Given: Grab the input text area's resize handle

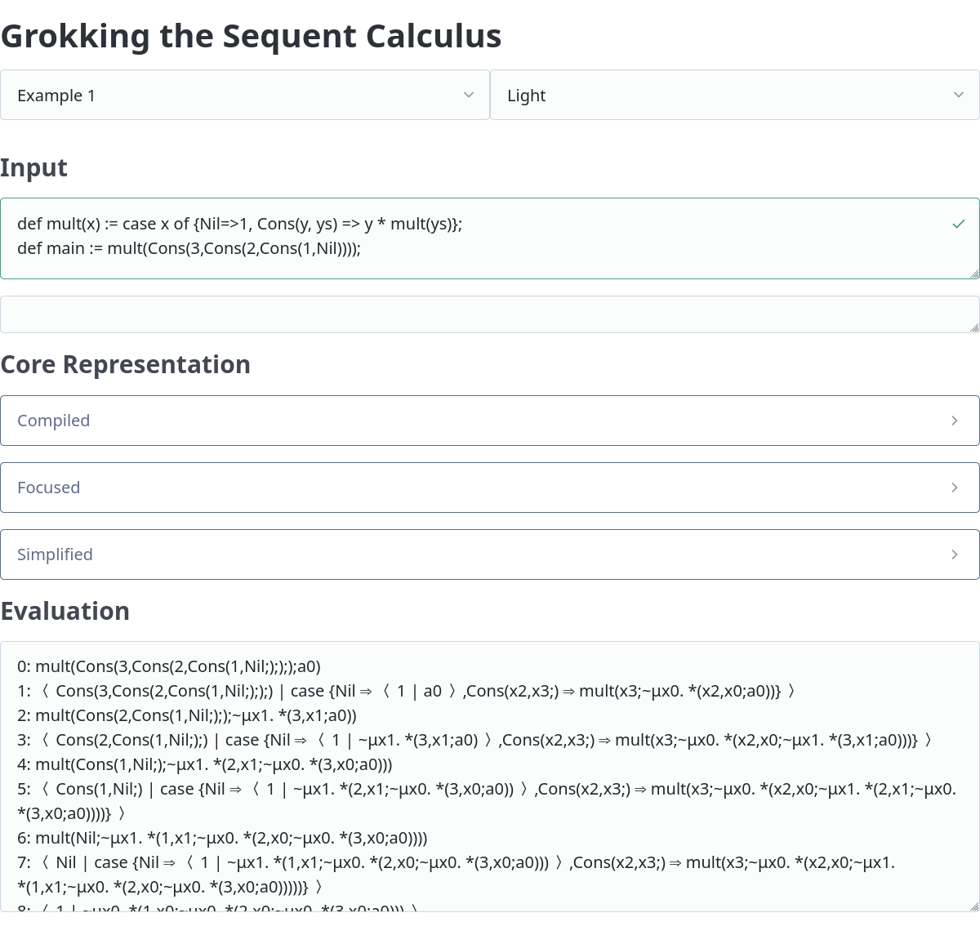Looking at the screenshot, I should click(x=974, y=274).
